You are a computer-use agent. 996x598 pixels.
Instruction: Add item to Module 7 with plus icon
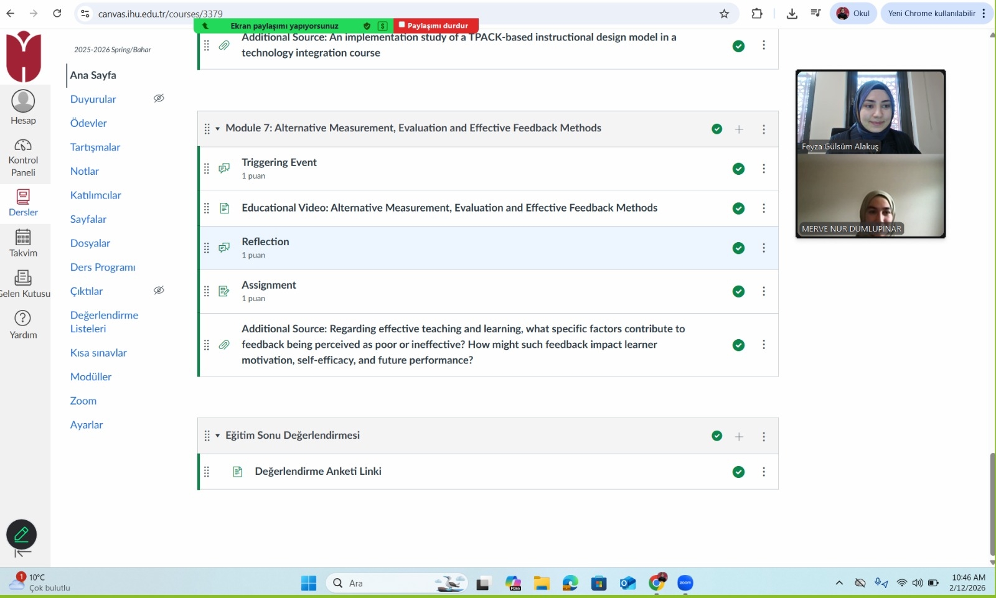(x=739, y=129)
